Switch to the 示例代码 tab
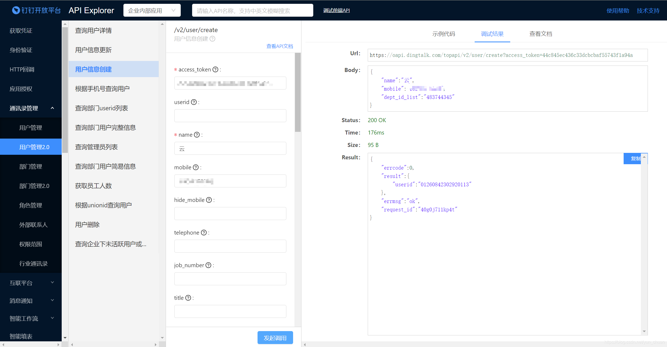The height and width of the screenshot is (347, 667). [x=443, y=34]
